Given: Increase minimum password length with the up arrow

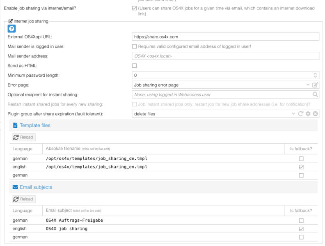Looking at the screenshot, I should click(x=315, y=74).
